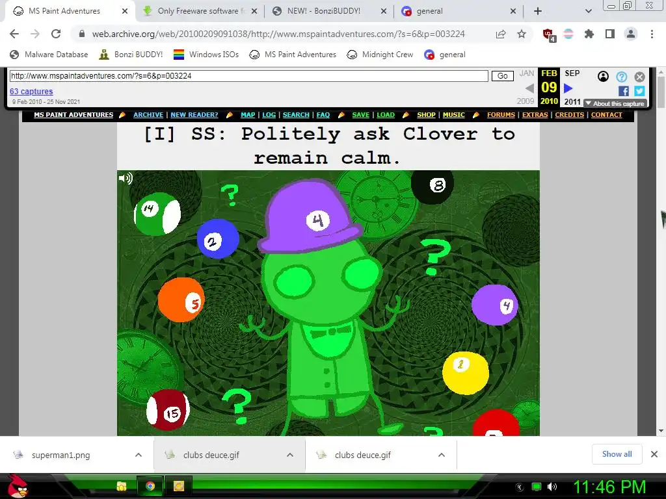Reload the current page

[x=56, y=34]
